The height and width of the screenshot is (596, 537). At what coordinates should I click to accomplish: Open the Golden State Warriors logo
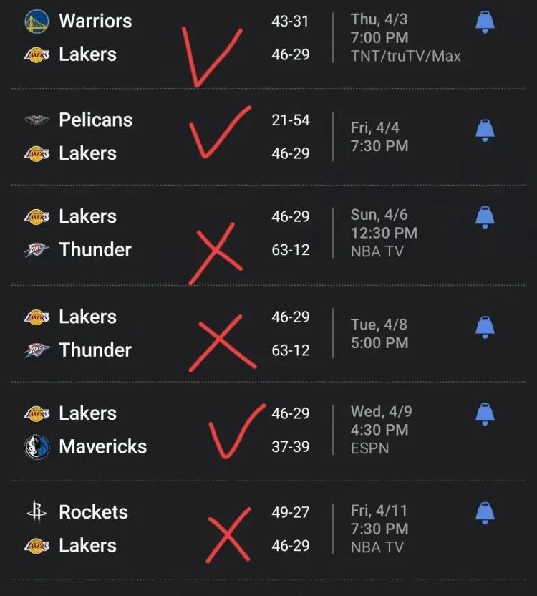[37, 21]
